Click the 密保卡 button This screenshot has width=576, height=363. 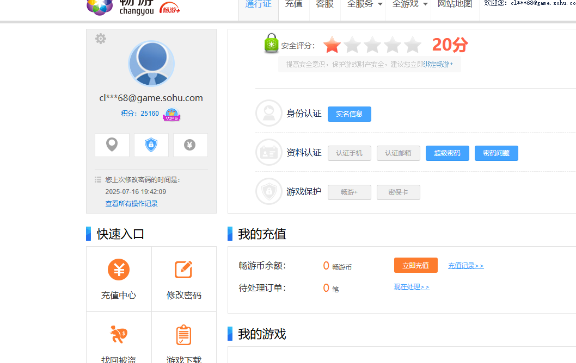(398, 192)
